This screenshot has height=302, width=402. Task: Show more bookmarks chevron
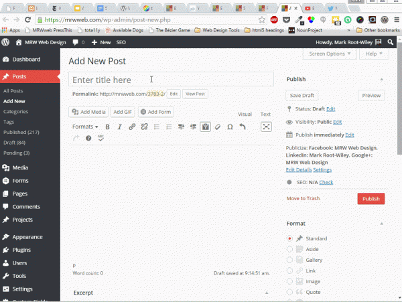[348, 30]
